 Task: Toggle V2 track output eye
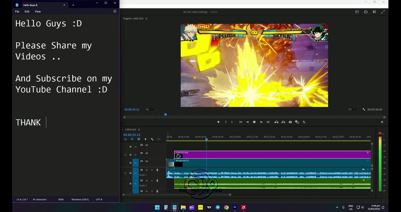[147, 153]
